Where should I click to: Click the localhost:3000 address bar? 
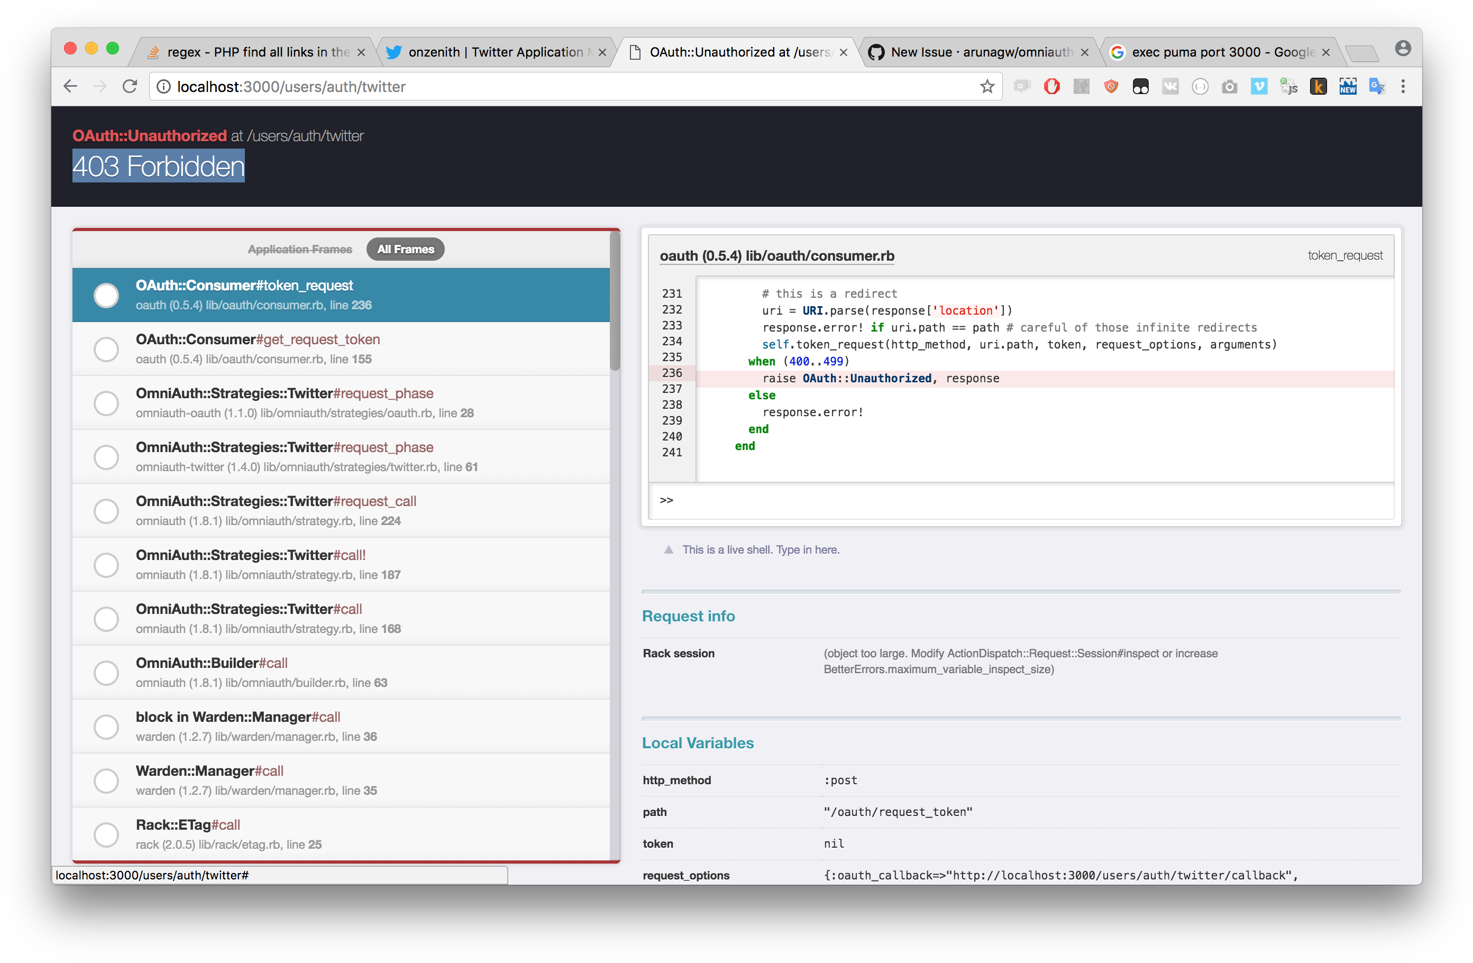(557, 87)
